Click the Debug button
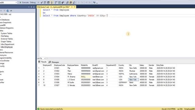The height and width of the screenshot is (110, 195). [x=33, y=2]
